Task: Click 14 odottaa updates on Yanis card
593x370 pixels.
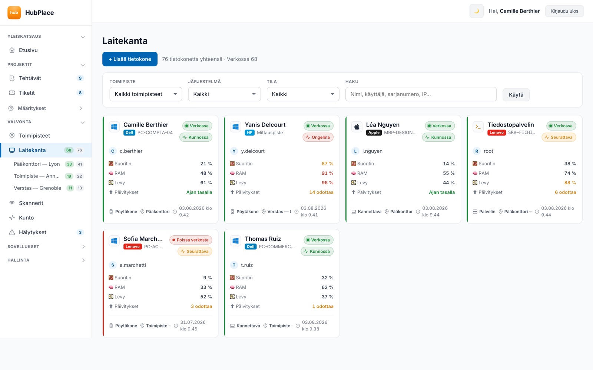Action: point(321,192)
